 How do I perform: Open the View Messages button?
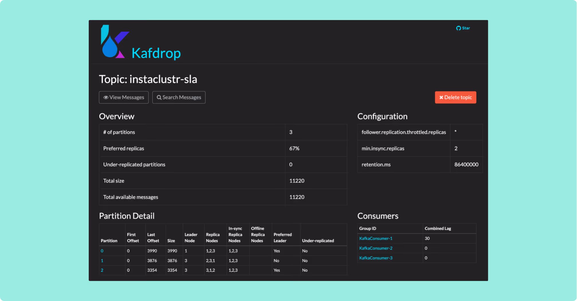124,97
